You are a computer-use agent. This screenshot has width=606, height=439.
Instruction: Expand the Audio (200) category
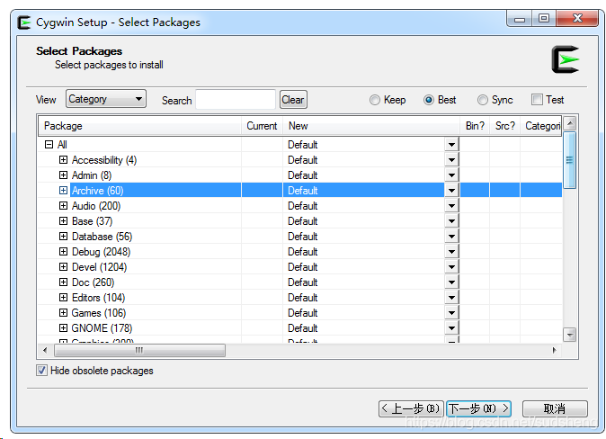(63, 206)
